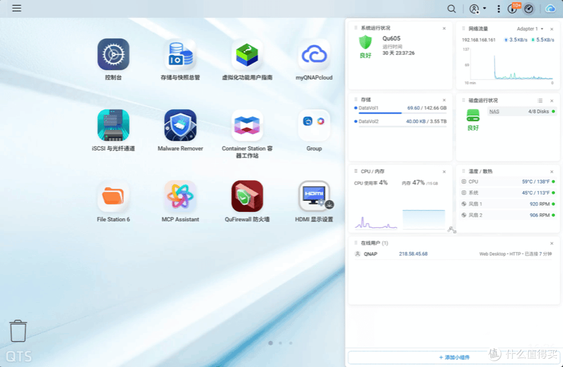The image size is (563, 367).
Task: Close the 系统运行状况 widget
Action: tap(444, 28)
